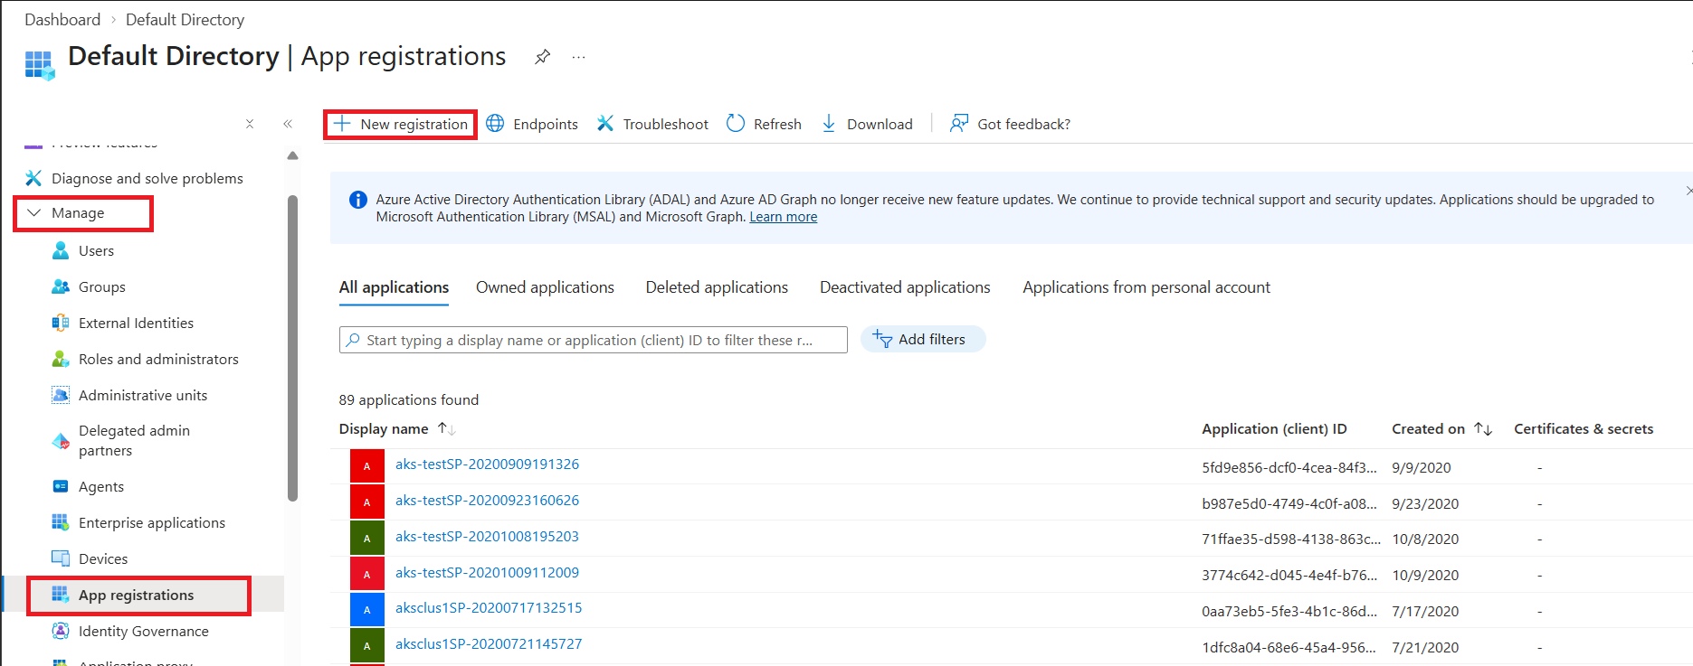The image size is (1693, 666).
Task: Click the Agents icon in sidebar
Action: 61,486
